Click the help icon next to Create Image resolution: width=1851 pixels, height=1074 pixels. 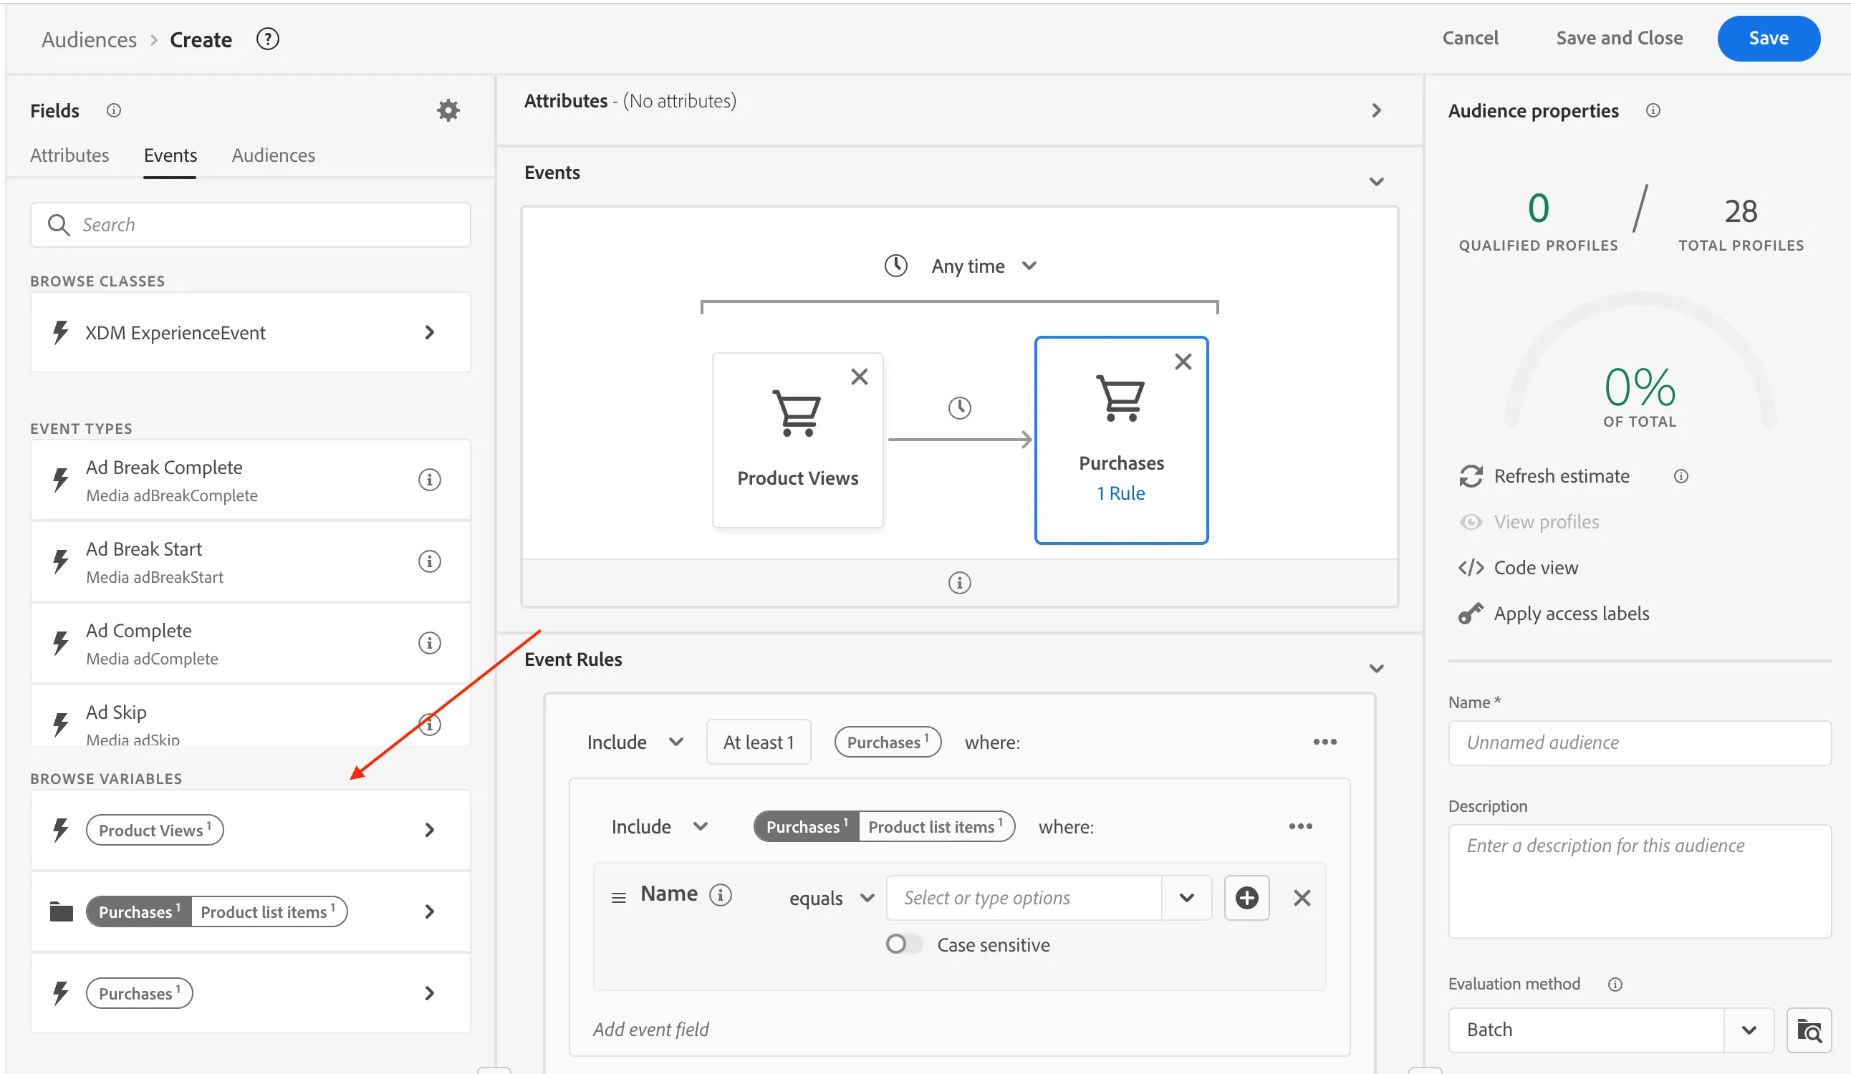pyautogui.click(x=267, y=39)
